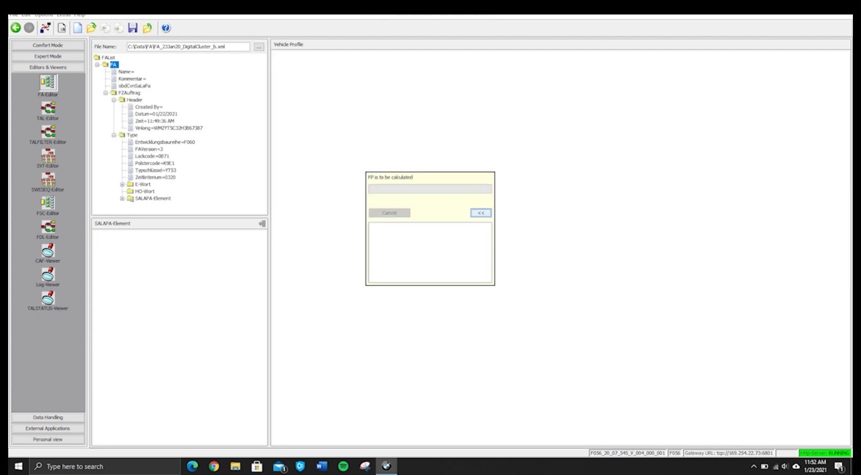Select the Zeit=11:49:36 AM entry
Screen dimensions: 861x475
154,121
